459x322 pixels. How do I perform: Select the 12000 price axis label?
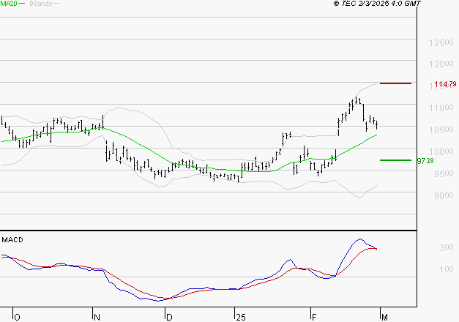(441, 64)
